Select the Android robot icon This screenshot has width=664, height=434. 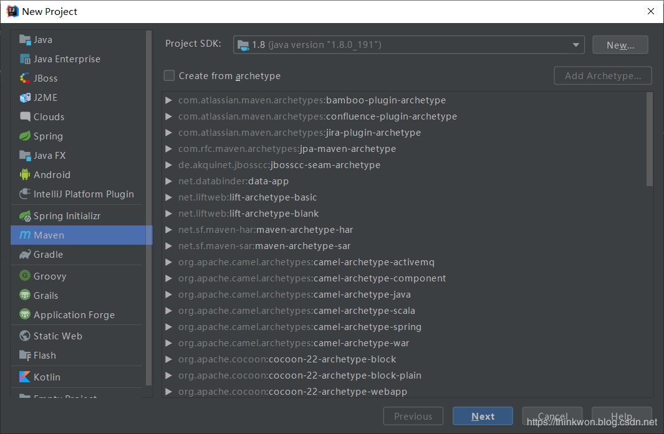pyautogui.click(x=25, y=175)
